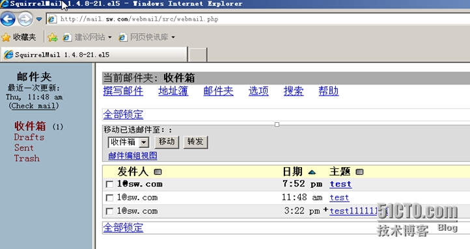This screenshot has width=470, height=249.
Task: Check the box for the 3:22 pm message
Action: click(110, 211)
